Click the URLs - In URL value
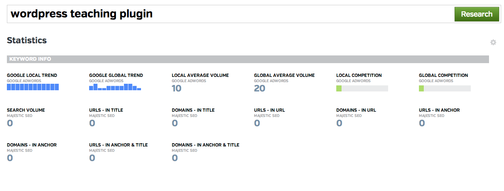The image size is (504, 191). tap(257, 123)
